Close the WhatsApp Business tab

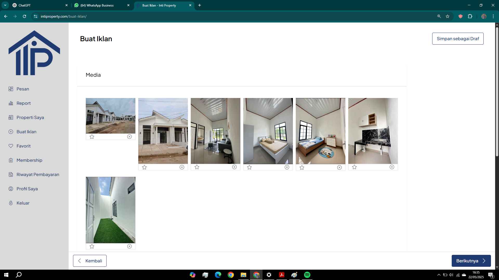(x=128, y=5)
